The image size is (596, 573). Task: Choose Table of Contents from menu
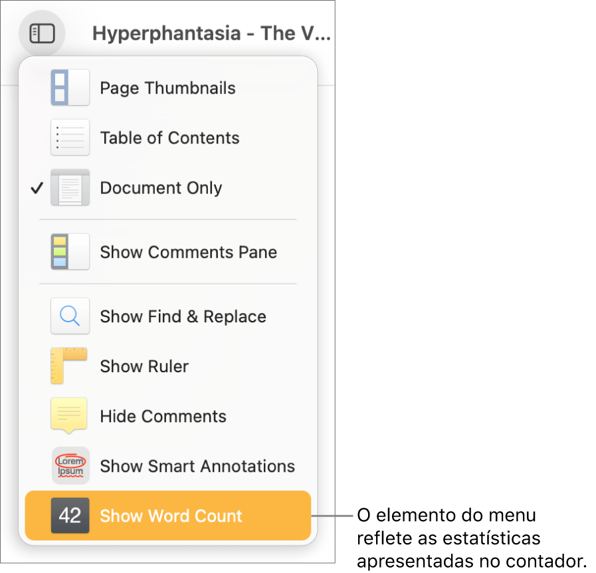(x=169, y=138)
